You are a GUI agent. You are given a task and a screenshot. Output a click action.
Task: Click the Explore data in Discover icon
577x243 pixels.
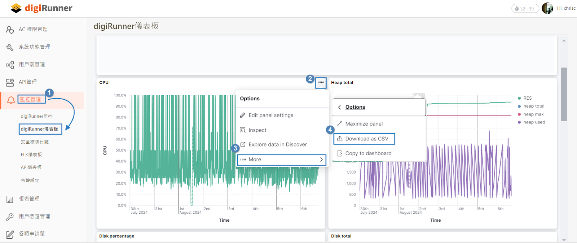243,144
